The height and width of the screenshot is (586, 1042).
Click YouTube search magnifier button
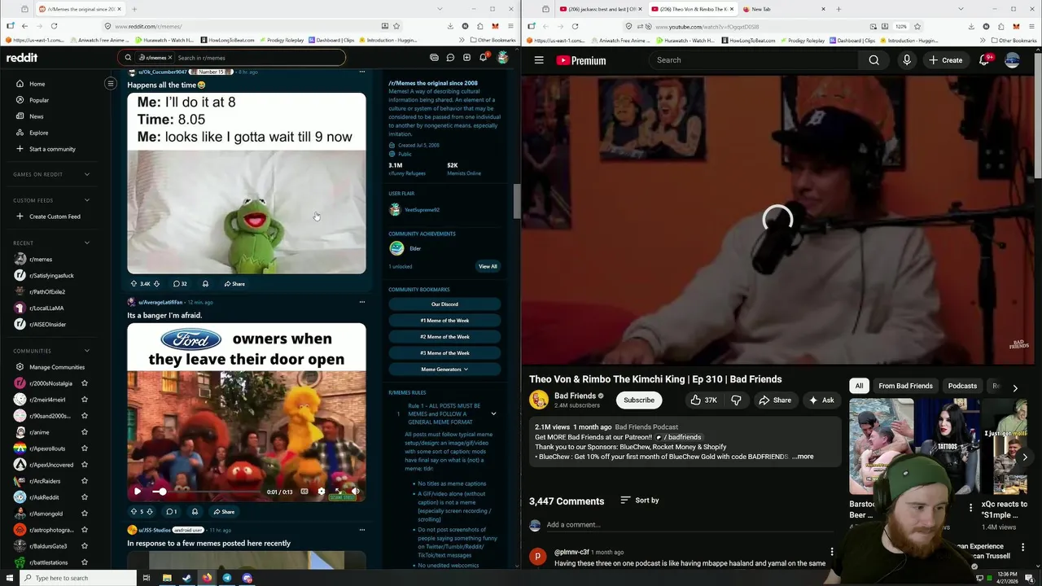(x=873, y=60)
